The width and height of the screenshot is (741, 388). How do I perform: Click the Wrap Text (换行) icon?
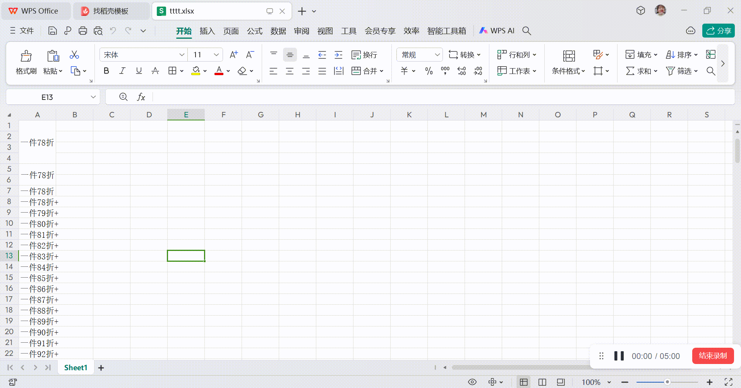pos(364,55)
